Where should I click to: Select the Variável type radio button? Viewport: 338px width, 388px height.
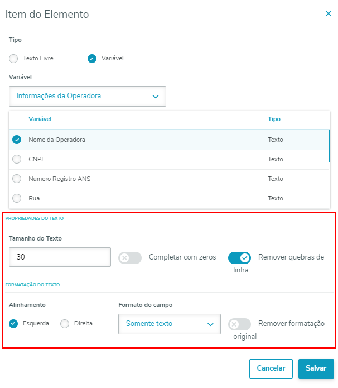point(92,58)
